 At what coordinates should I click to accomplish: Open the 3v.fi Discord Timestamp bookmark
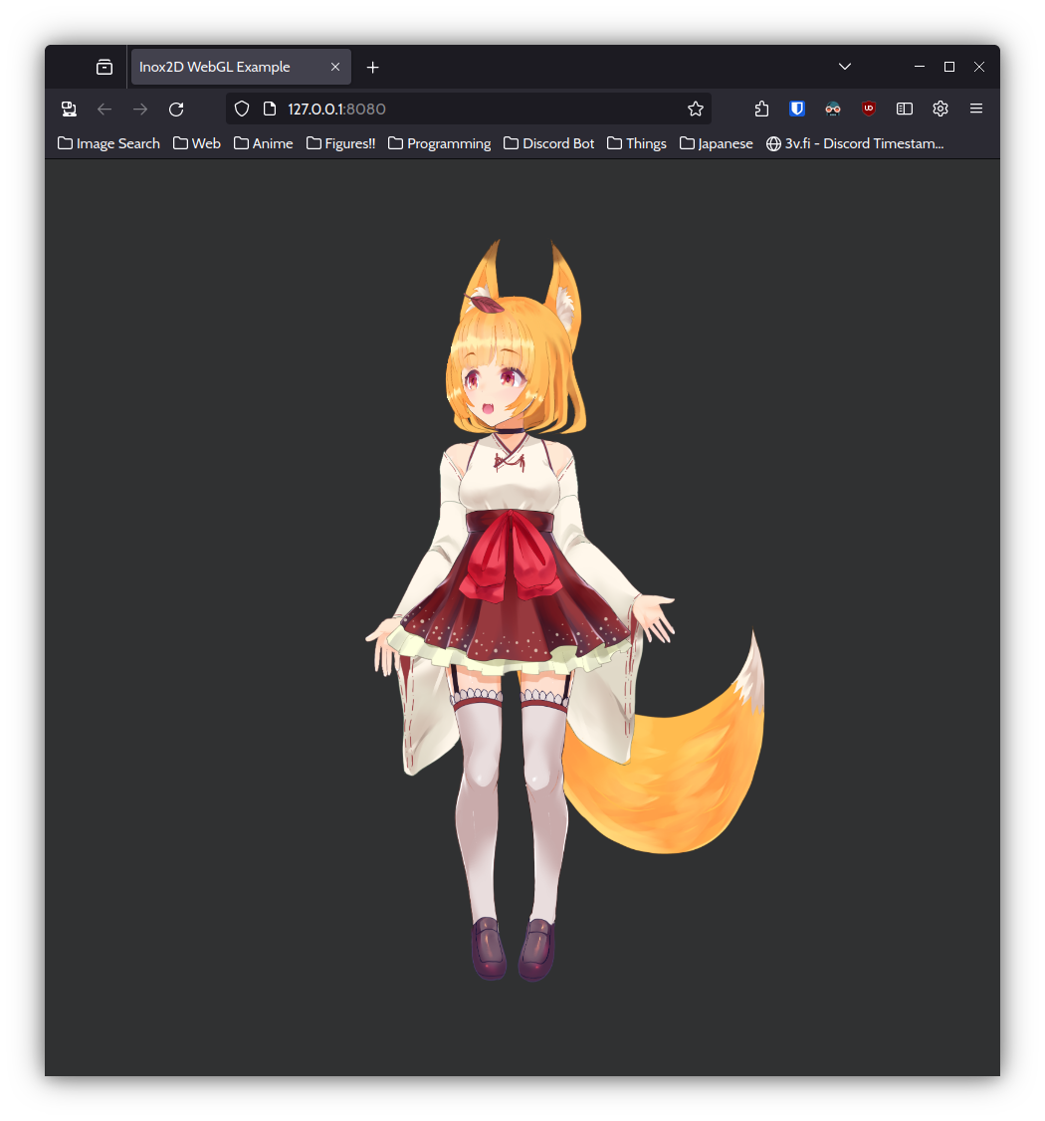coord(855,143)
